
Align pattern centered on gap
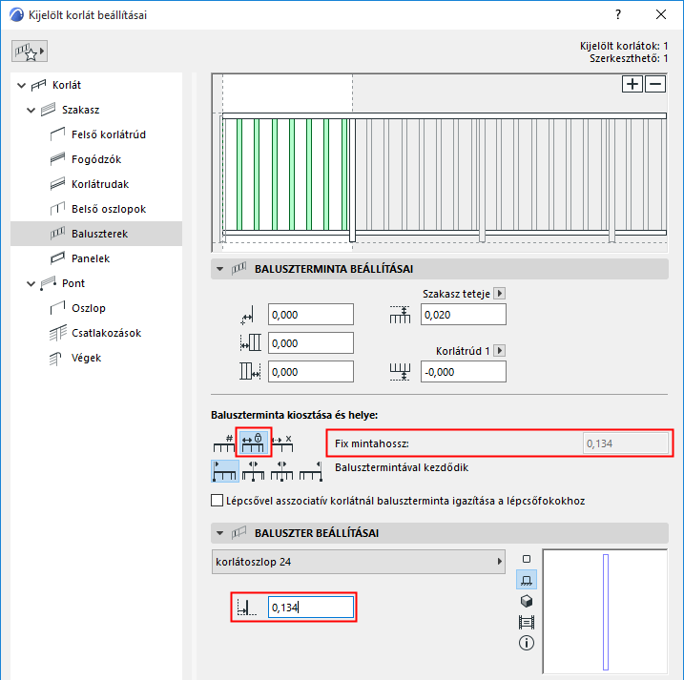[x=282, y=471]
